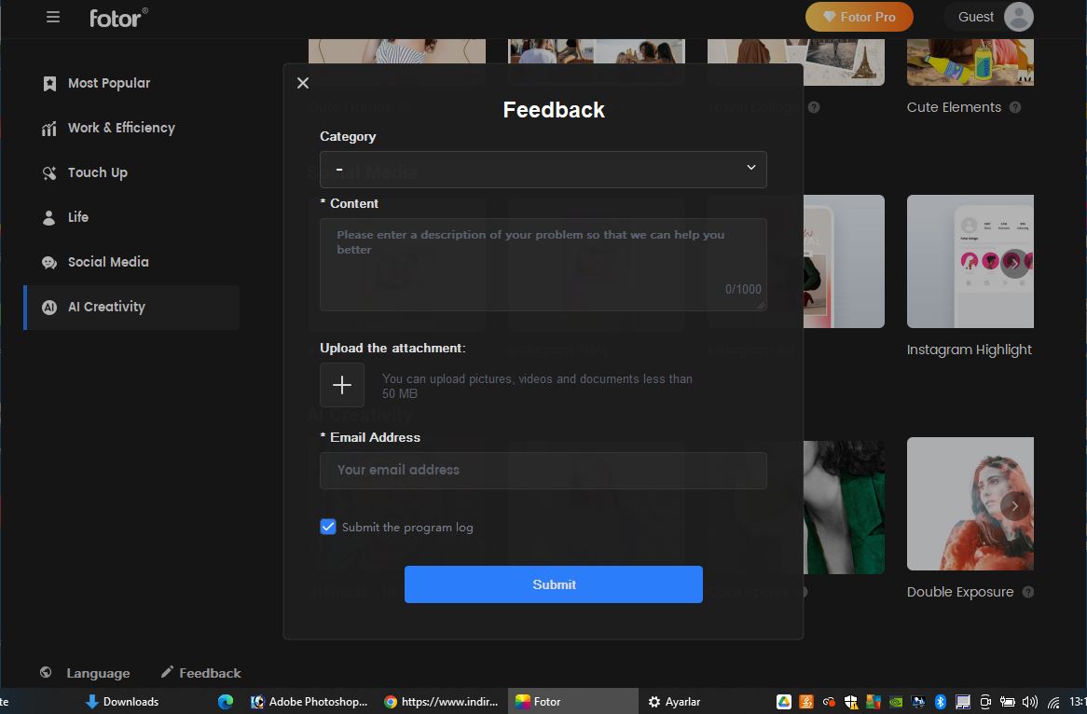Show Cute Elements help tooltip icon
Viewport: 1087px width, 714px height.
(x=1015, y=107)
